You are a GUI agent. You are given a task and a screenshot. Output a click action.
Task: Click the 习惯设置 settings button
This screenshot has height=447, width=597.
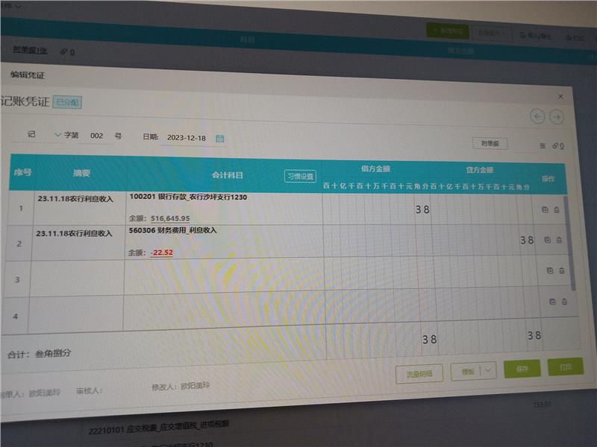pyautogui.click(x=301, y=177)
